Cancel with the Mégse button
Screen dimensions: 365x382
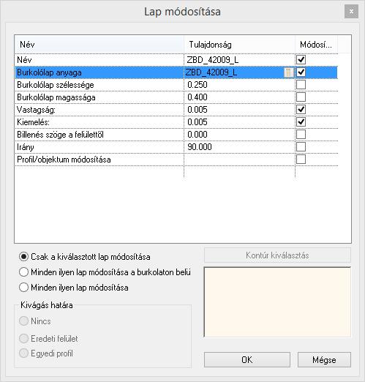(324, 359)
